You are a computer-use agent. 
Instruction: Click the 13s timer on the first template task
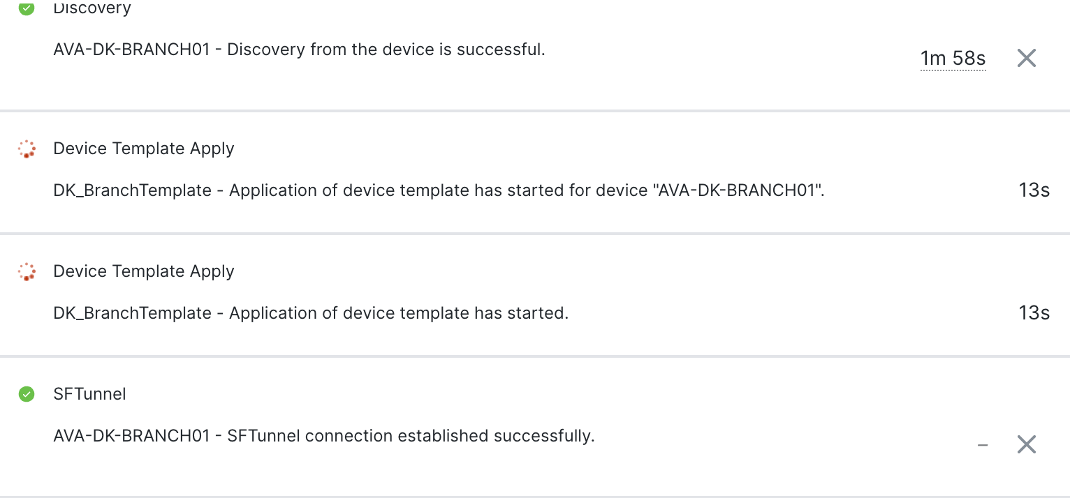[x=1033, y=190]
